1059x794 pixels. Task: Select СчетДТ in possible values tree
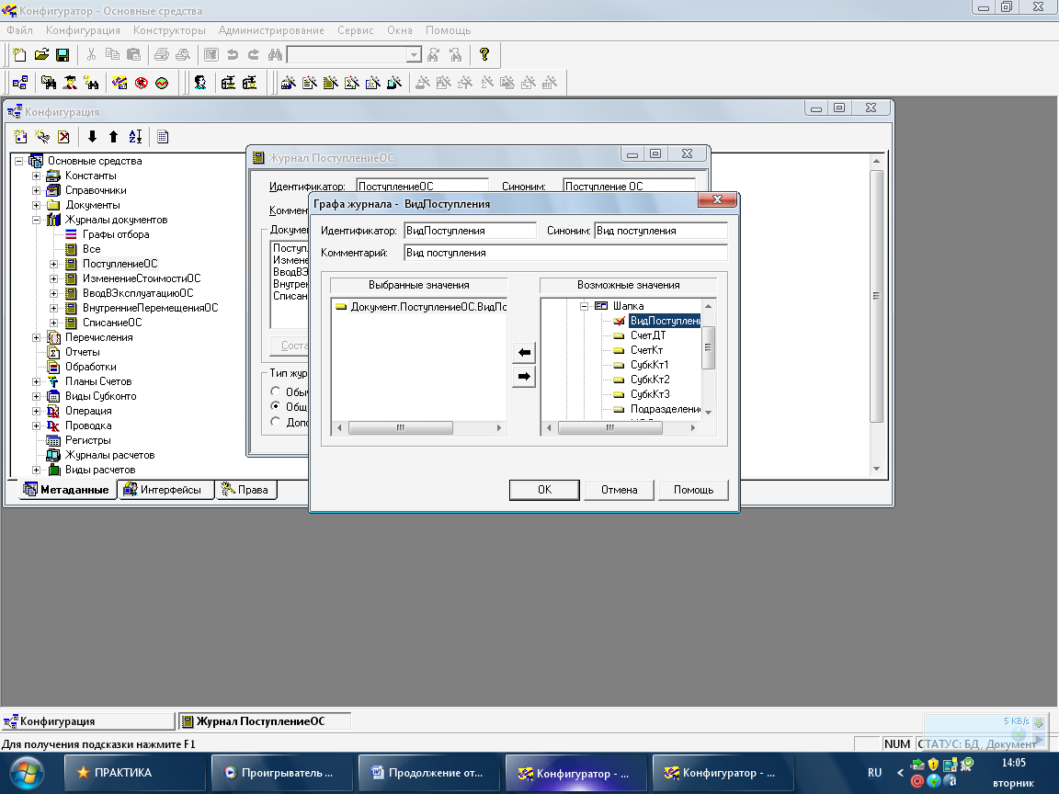pos(648,335)
